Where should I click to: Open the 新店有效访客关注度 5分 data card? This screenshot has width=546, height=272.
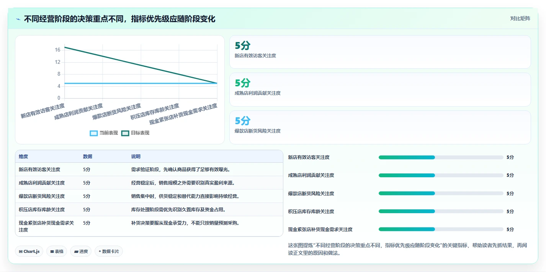(380, 52)
